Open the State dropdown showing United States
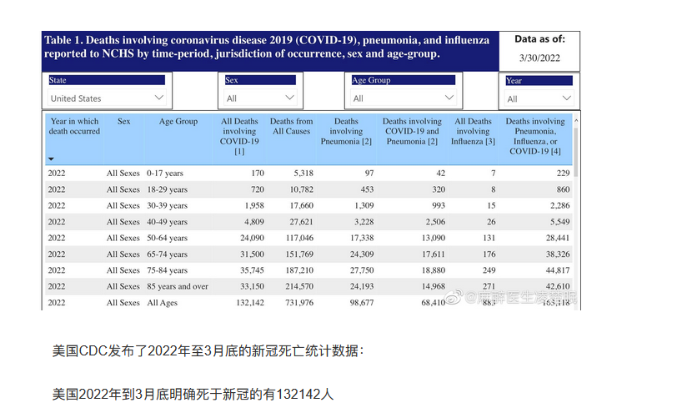682x418 pixels. [x=108, y=98]
